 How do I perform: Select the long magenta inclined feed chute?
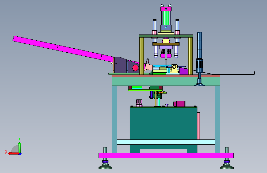[63, 49]
